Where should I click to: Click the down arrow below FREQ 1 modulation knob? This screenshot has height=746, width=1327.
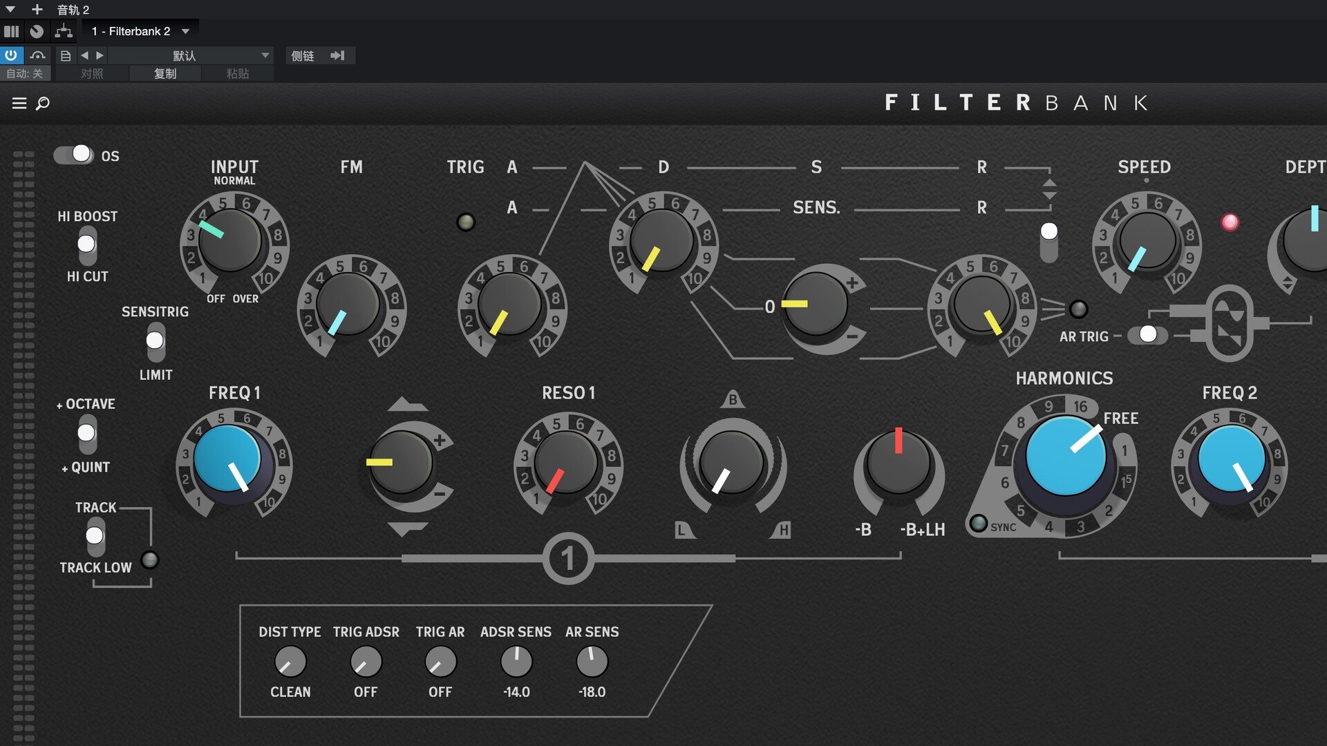pyautogui.click(x=408, y=529)
